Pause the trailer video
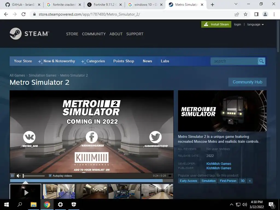This screenshot has width=280, height=210. 12,176
